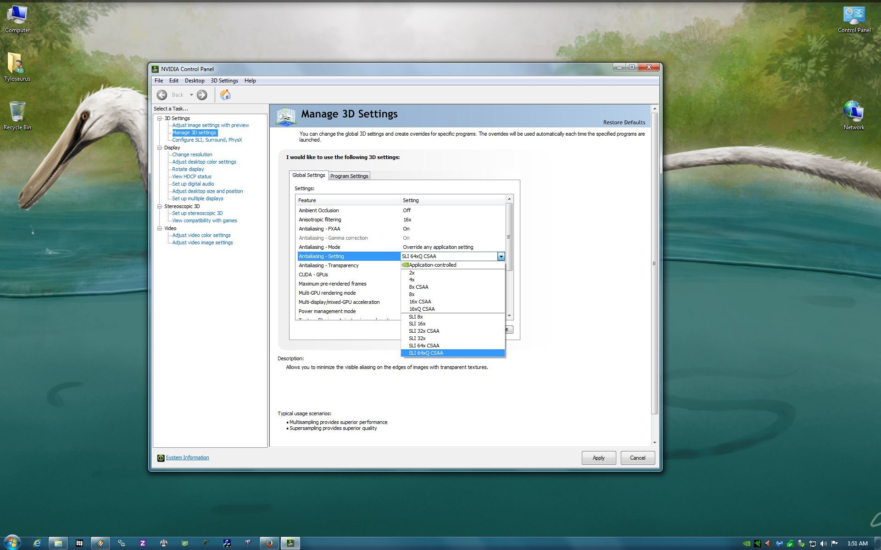Collapse the 3D Settings tree node

(x=160, y=118)
